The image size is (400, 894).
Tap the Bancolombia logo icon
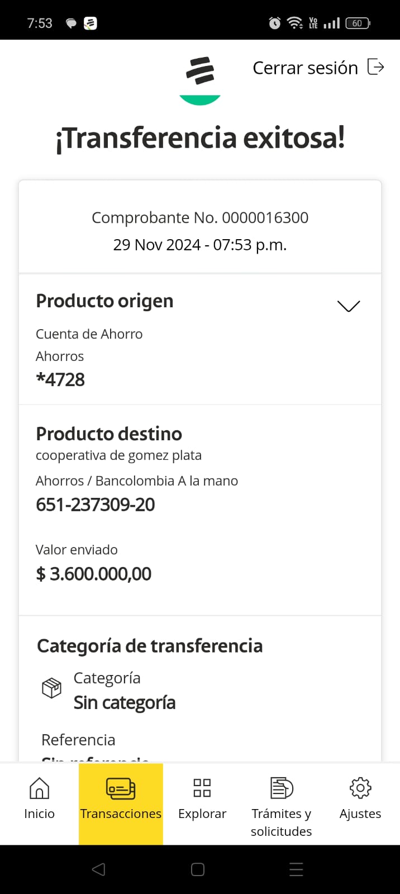(200, 71)
